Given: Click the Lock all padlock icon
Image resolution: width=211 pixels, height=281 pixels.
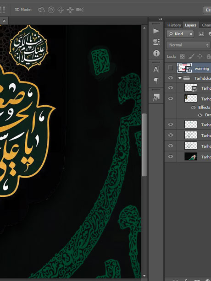Looking at the screenshot, I should pos(209,56).
